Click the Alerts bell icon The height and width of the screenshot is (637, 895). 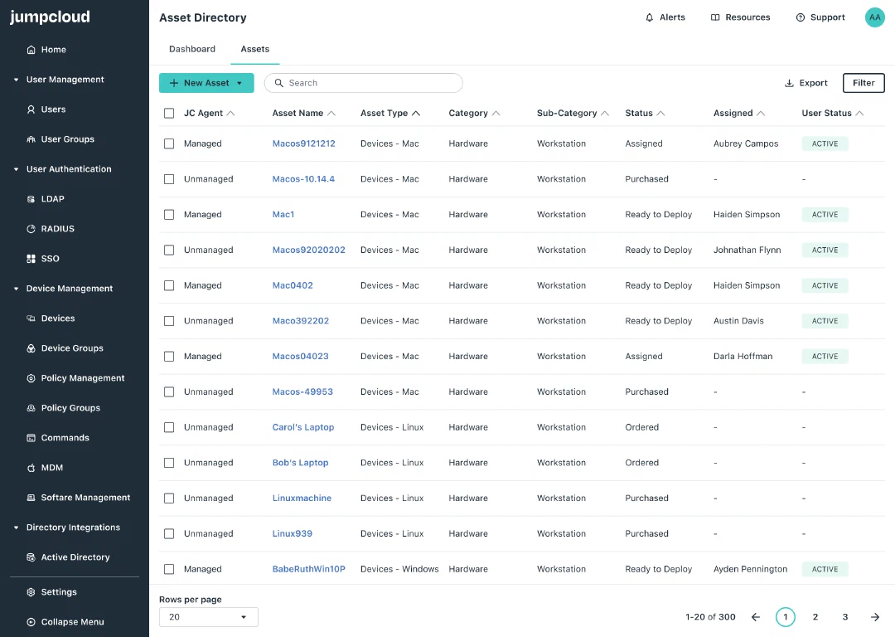(x=650, y=17)
